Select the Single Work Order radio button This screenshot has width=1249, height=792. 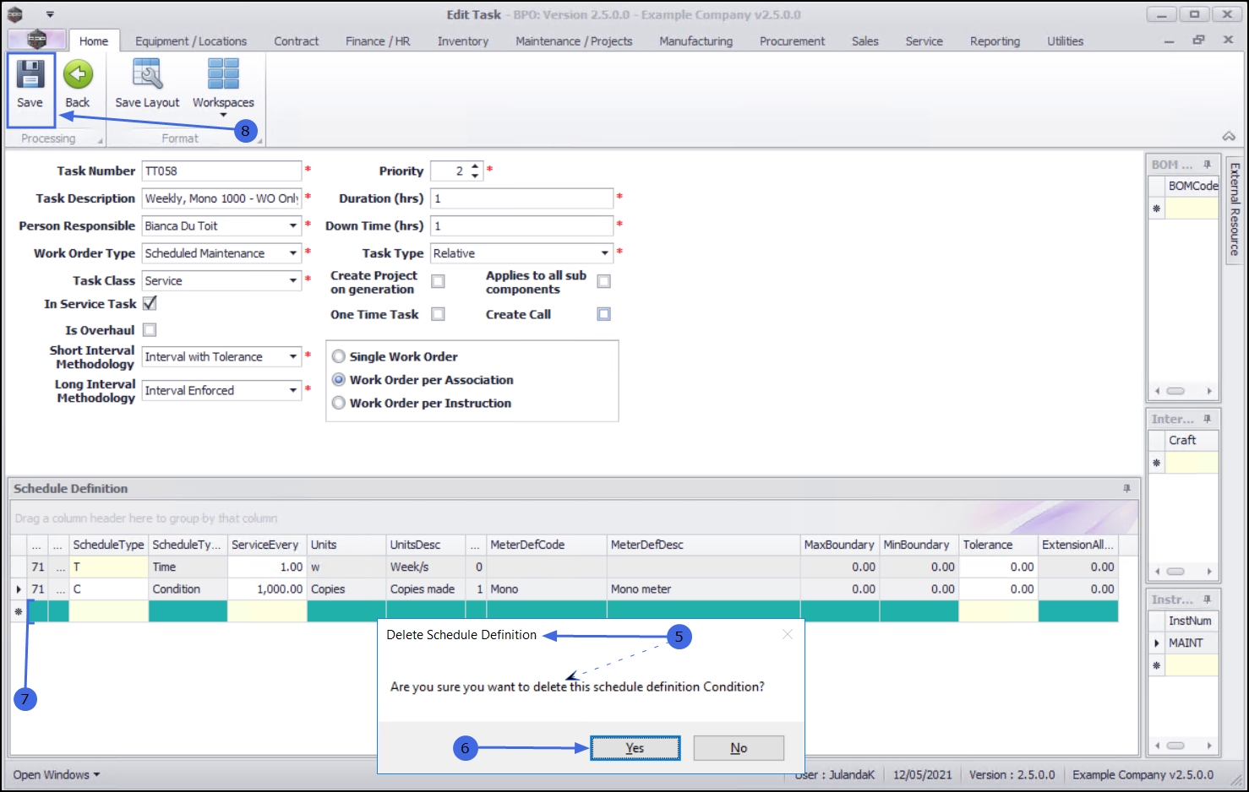(339, 356)
